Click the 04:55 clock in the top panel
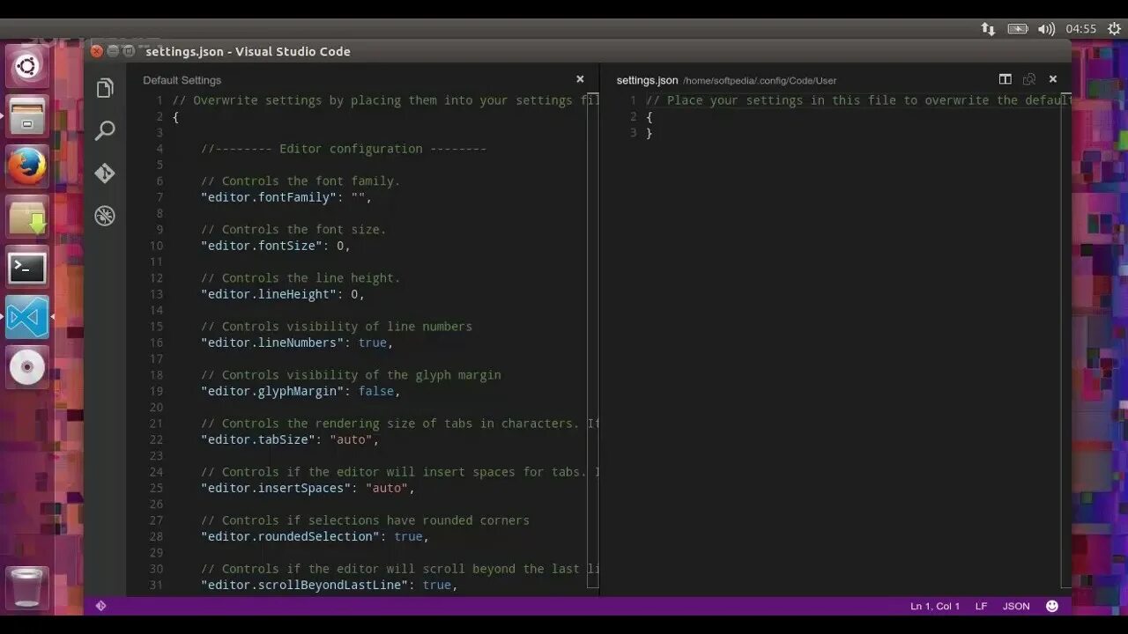1128x634 pixels. coord(1081,29)
